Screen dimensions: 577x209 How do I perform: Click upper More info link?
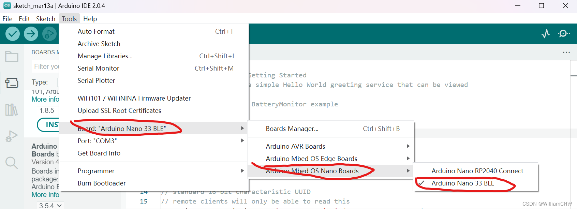click(45, 99)
